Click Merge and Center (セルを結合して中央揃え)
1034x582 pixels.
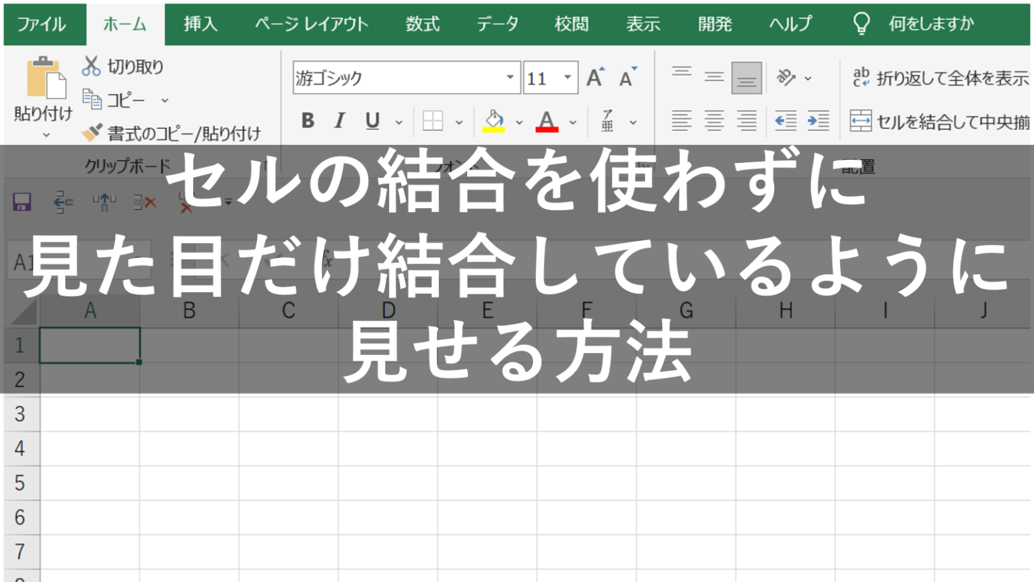point(940,121)
